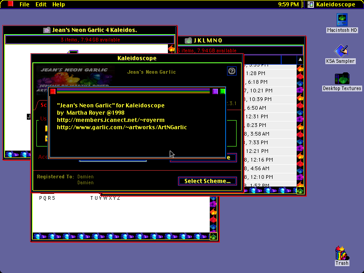Click the Registered To: Damien text
This screenshot has width=364, height=273.
(x=65, y=177)
